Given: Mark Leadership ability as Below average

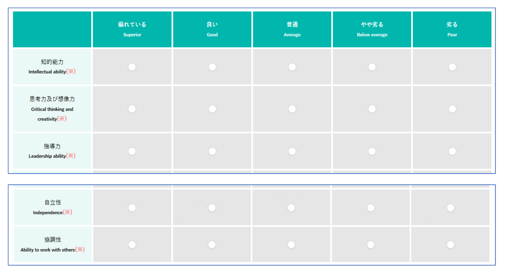Looking at the screenshot, I should [x=372, y=151].
